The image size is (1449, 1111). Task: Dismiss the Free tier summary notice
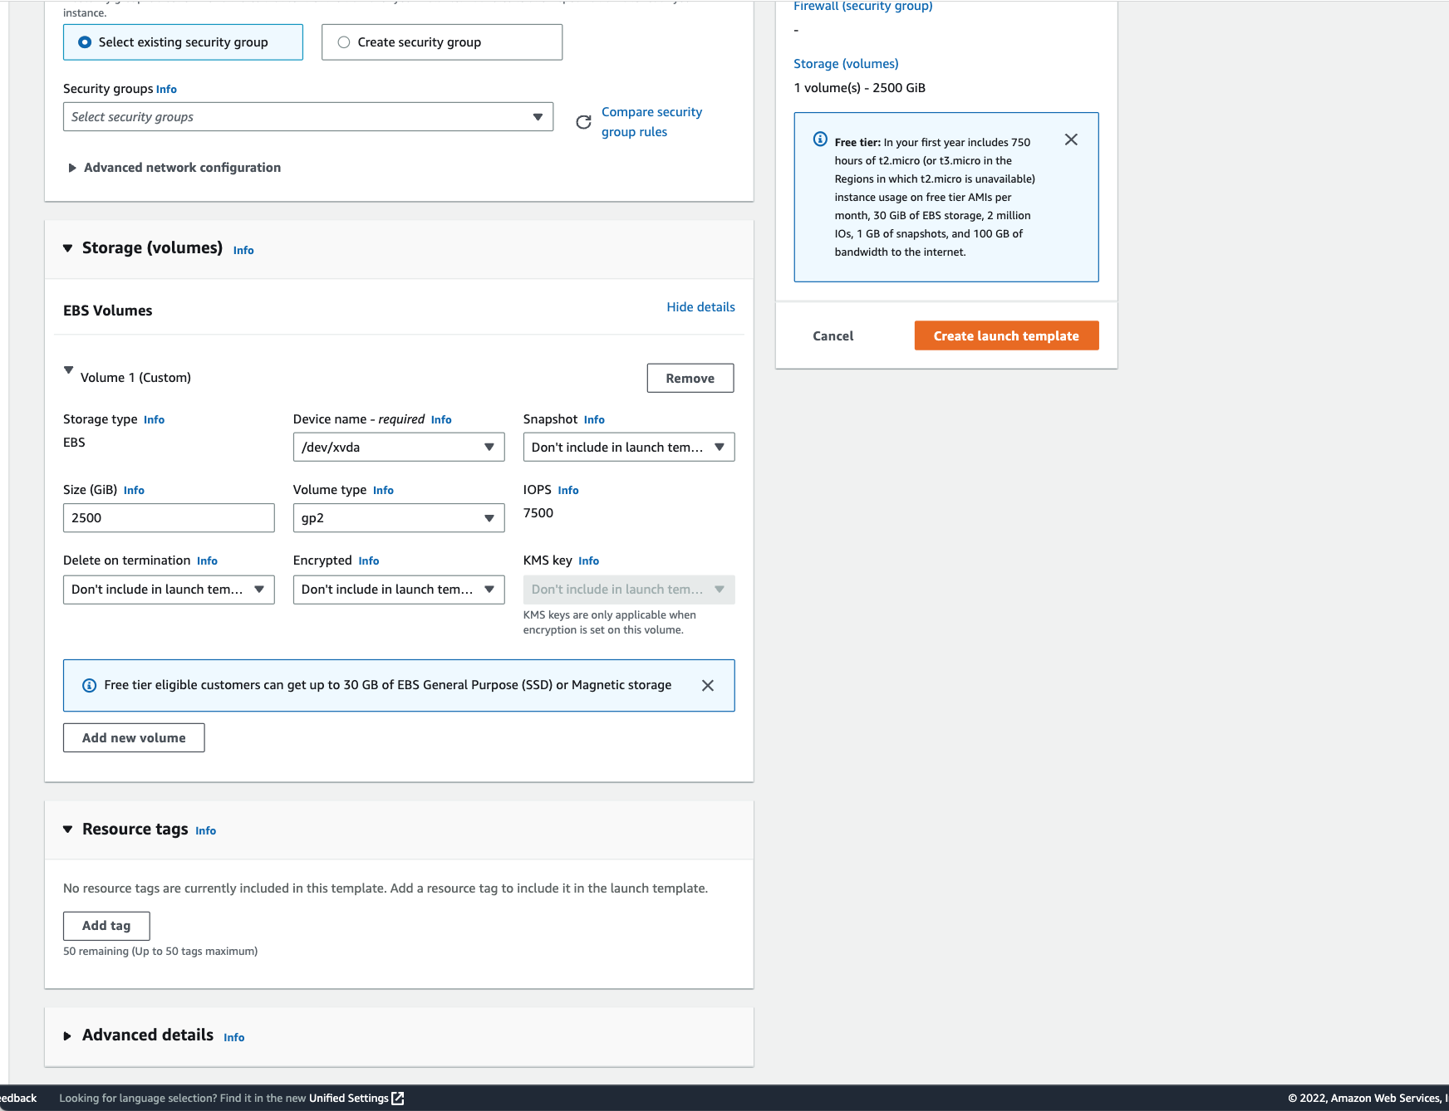pyautogui.click(x=1071, y=139)
